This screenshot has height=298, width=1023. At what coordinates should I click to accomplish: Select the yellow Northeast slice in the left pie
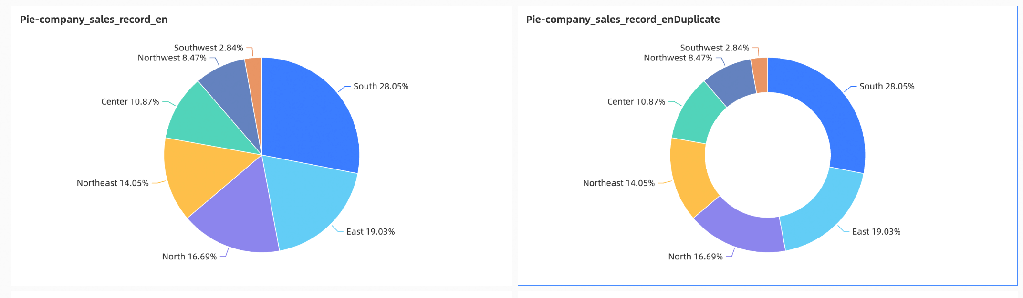200,176
